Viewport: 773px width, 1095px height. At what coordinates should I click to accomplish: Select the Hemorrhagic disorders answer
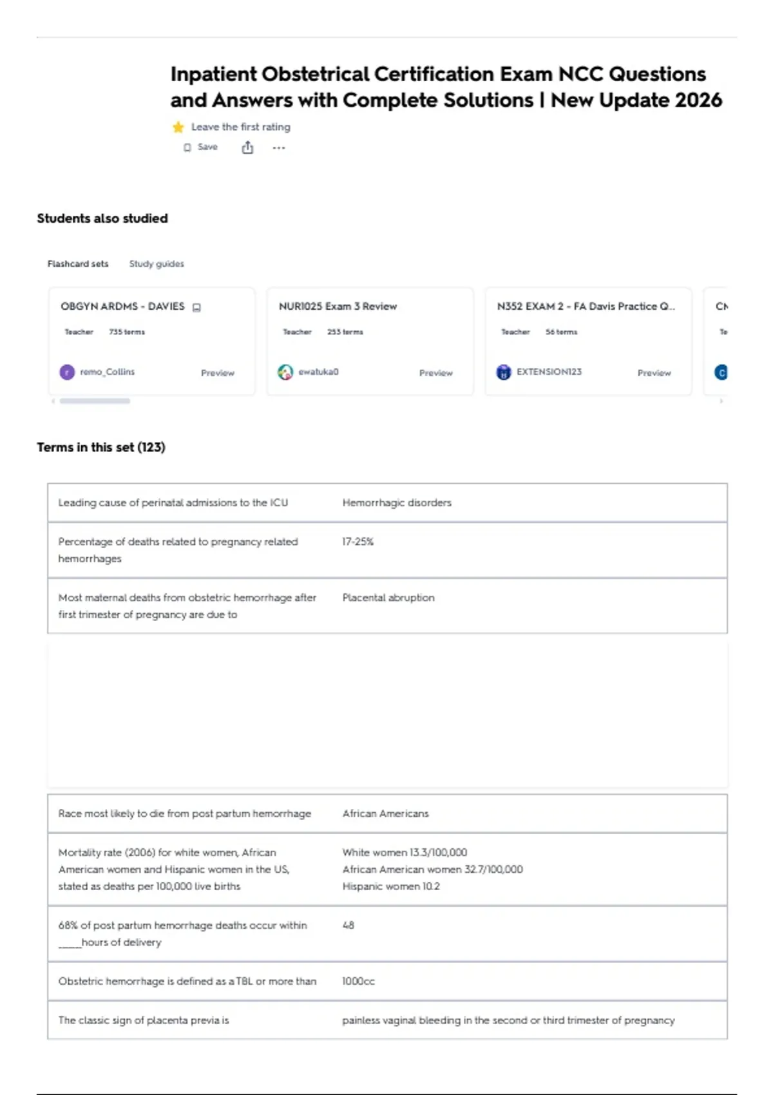point(397,502)
